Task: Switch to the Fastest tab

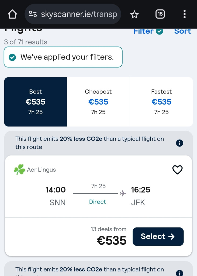Action: point(161,102)
